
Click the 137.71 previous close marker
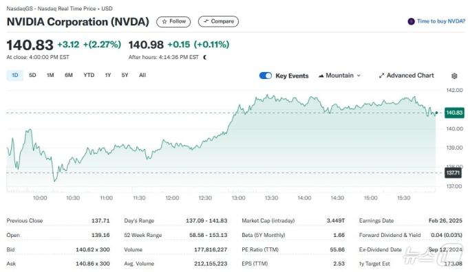pyautogui.click(x=453, y=173)
